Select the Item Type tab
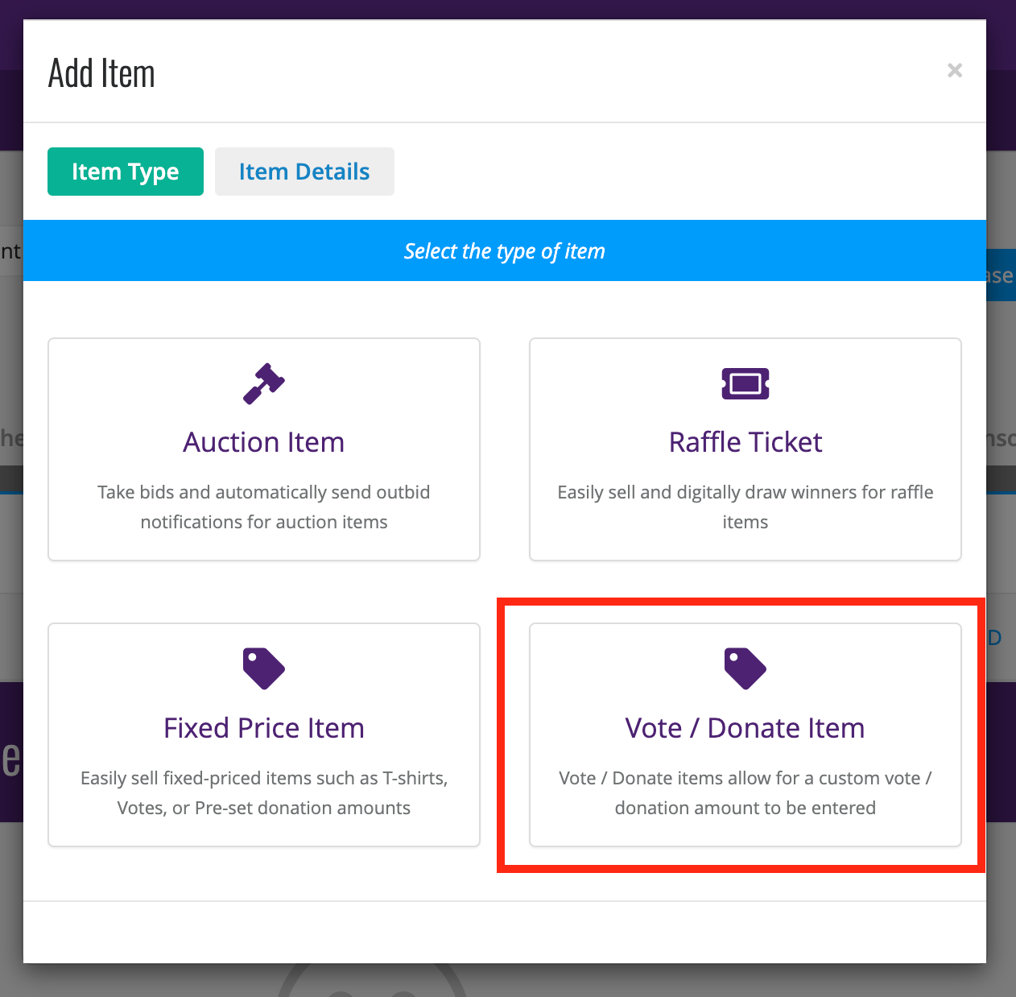 (126, 172)
